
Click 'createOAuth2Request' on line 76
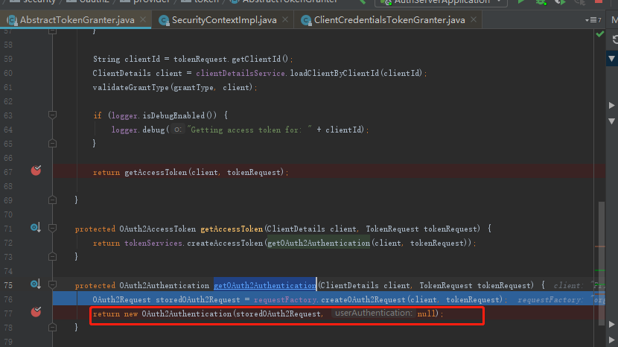click(363, 299)
